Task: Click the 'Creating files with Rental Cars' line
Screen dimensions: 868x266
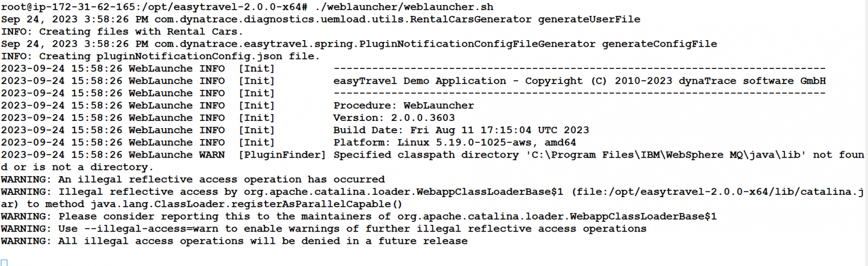Action: point(122,32)
